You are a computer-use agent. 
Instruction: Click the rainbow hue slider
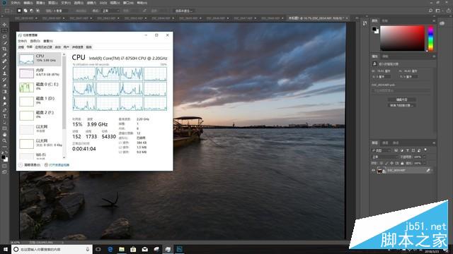[430, 38]
